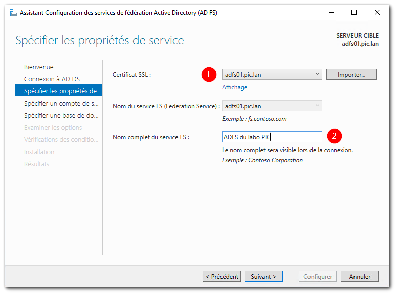Expand the Nom du service FS combo box
Screen dimensions: 398x296
[x=317, y=106]
